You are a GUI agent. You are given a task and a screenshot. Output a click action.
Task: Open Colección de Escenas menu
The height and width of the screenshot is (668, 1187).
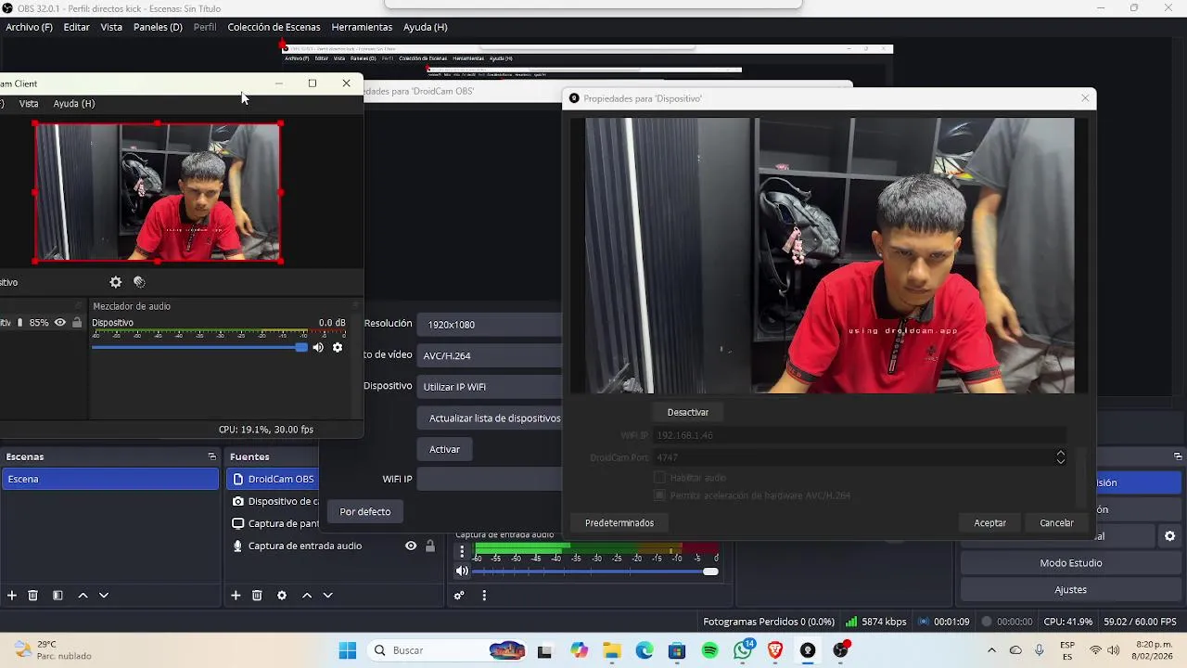click(x=274, y=27)
